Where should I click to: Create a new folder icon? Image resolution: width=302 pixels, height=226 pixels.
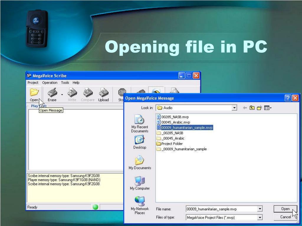click(260, 108)
